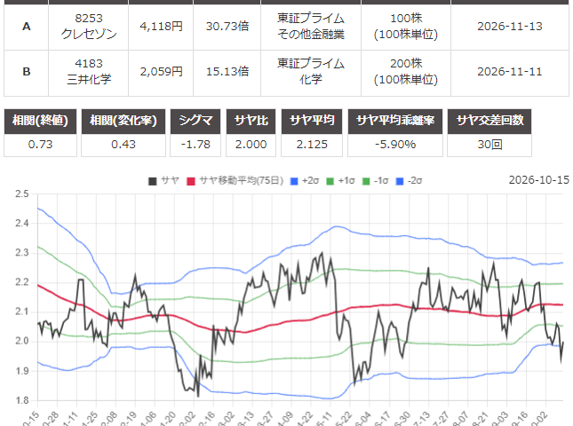
Task: Click the crossing count 30回
Action: (489, 145)
